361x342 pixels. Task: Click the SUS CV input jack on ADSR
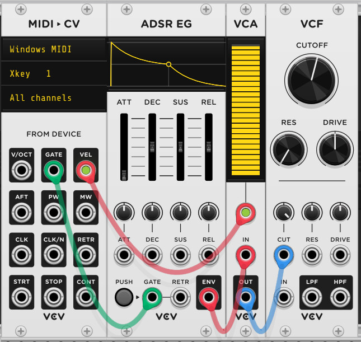click(180, 255)
